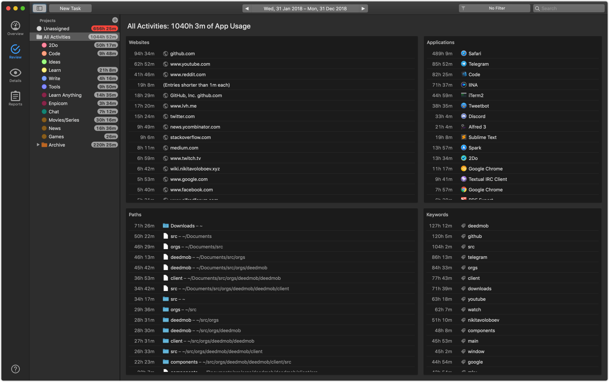Click the file icon beside src – ~/Documents

(x=166, y=236)
